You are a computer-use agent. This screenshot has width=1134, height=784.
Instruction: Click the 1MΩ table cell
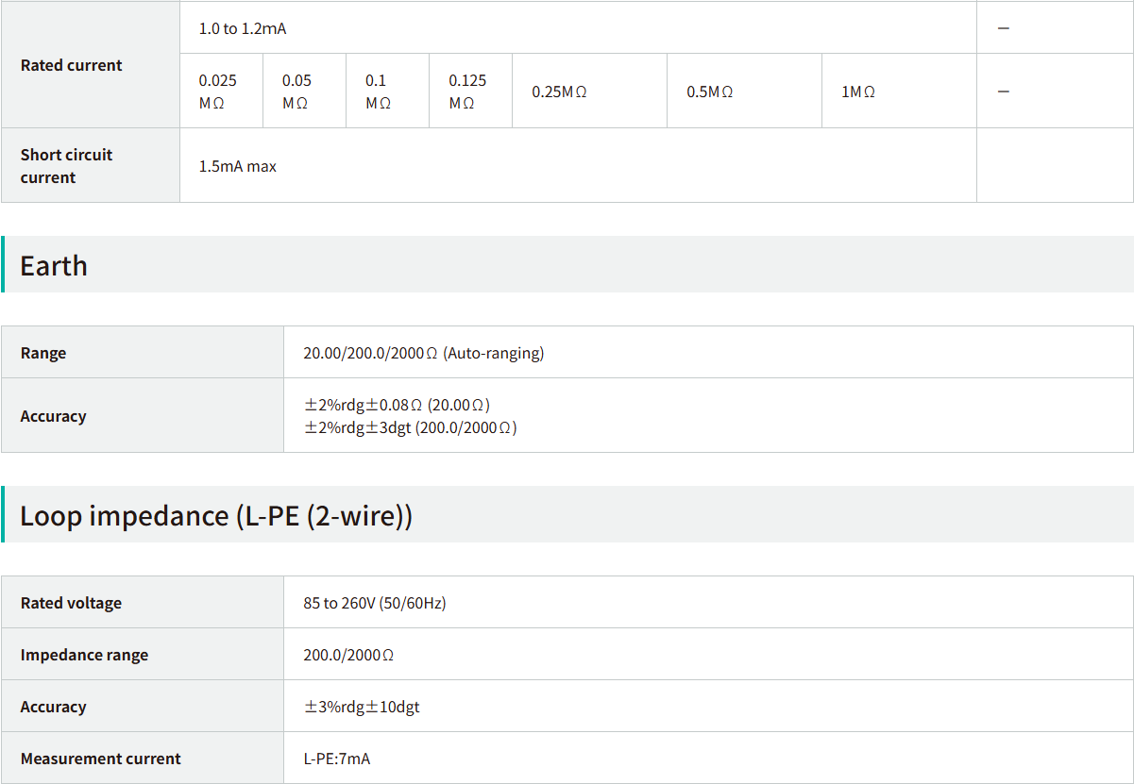click(858, 92)
